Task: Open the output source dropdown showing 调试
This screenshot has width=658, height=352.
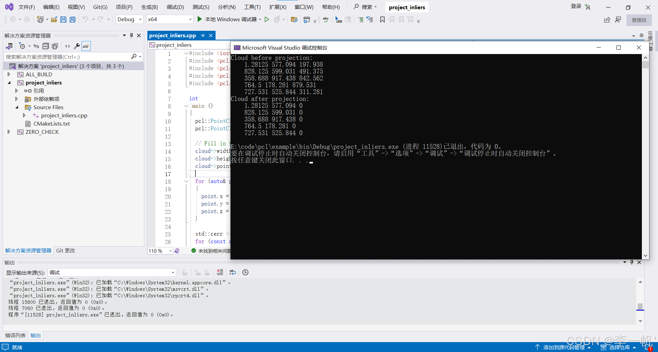Action: click(112, 272)
